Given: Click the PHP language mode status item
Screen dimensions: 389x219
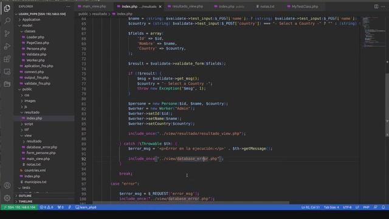Looking at the screenshot, I should (366, 207).
